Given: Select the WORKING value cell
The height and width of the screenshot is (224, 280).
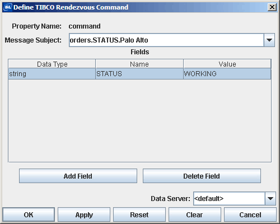Looking at the screenshot, I should coord(227,74).
